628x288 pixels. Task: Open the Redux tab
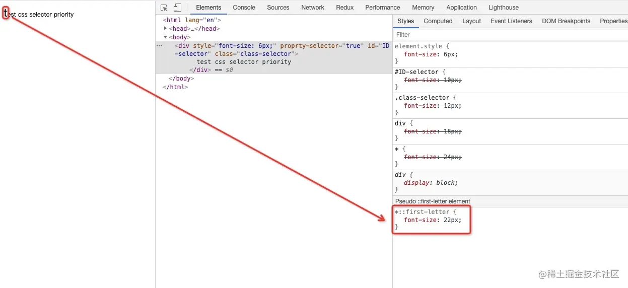point(345,8)
